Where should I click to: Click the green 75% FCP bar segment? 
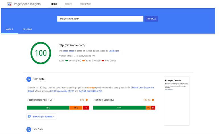point(48,108)
